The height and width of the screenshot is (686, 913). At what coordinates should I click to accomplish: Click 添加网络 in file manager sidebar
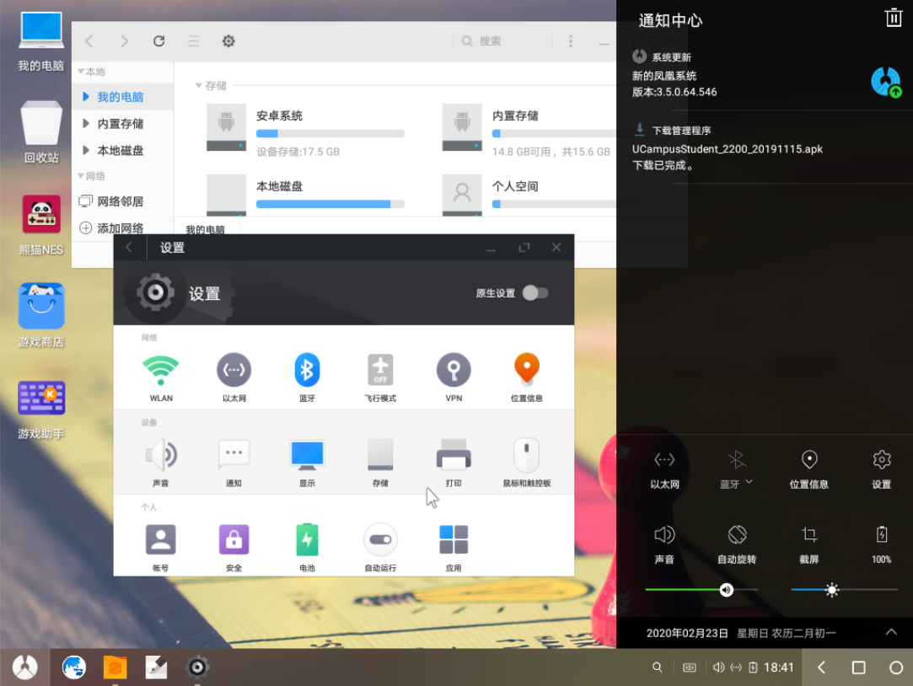pos(123,228)
